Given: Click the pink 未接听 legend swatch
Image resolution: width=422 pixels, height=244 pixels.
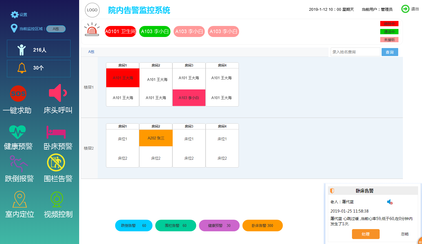Looking at the screenshot, I should click(x=389, y=40).
